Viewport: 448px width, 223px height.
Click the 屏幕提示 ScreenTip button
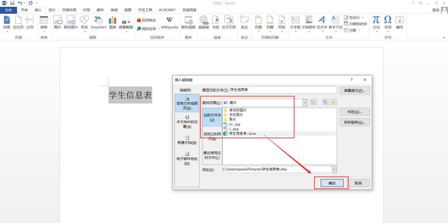click(x=355, y=90)
